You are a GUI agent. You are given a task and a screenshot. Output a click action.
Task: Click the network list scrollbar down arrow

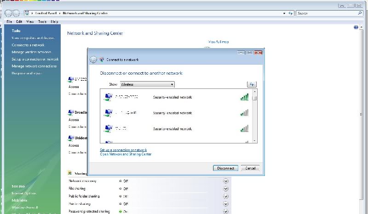(x=255, y=140)
